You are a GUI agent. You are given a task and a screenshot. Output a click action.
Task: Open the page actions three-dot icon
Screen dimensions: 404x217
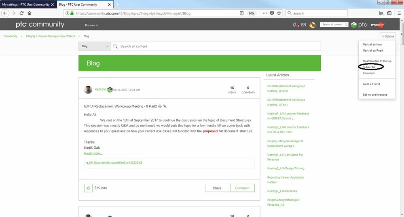click(x=264, y=13)
